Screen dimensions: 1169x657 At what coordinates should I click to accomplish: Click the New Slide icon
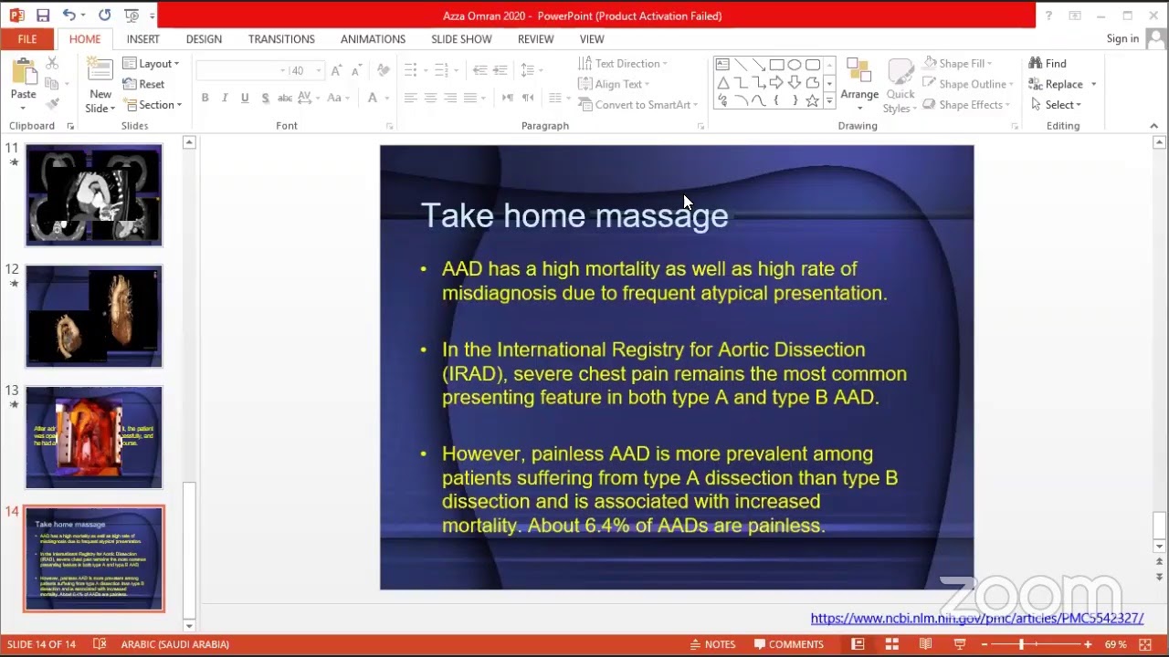(x=100, y=72)
